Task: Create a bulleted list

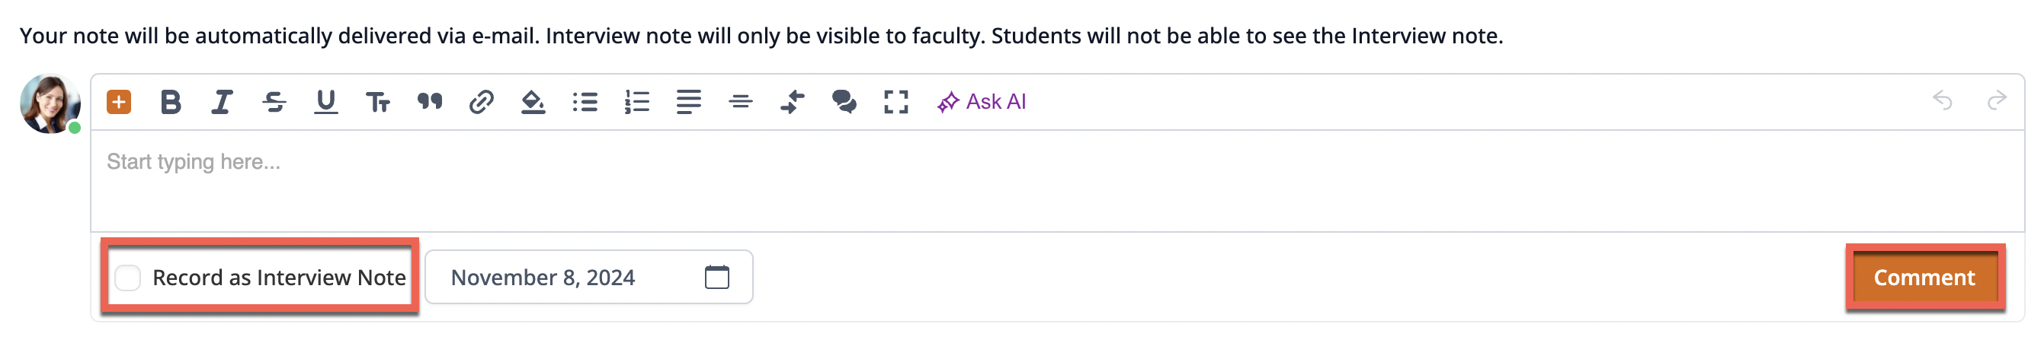Action: [585, 102]
